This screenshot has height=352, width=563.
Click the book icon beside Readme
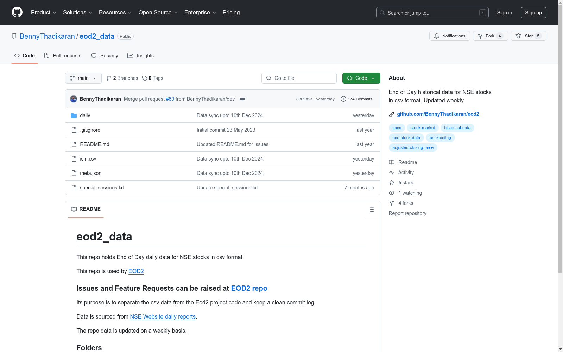tap(392, 162)
